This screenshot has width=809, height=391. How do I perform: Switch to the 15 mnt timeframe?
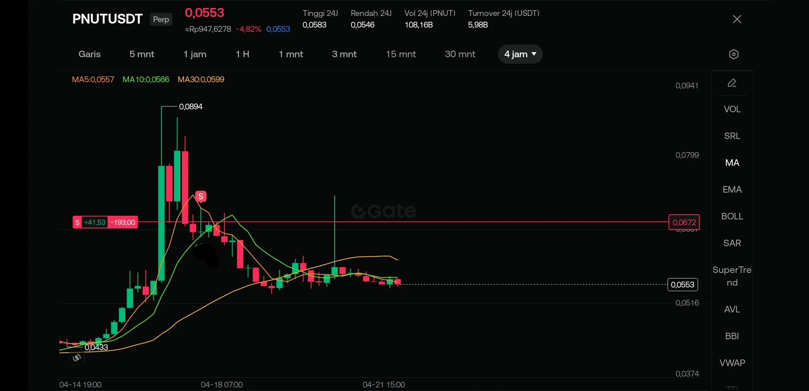click(x=401, y=54)
